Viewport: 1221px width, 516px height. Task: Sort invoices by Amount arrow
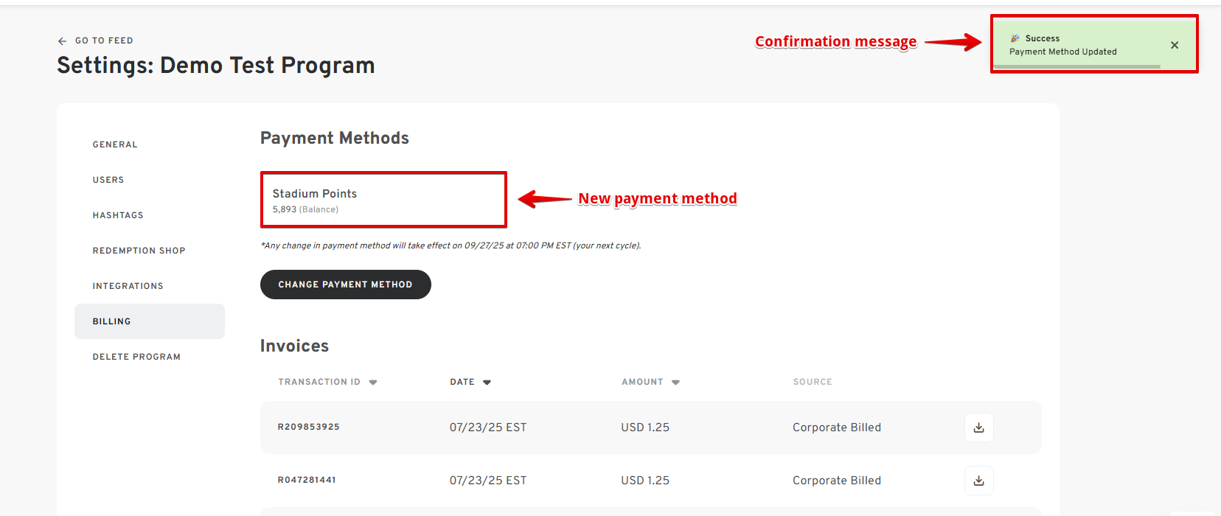pyautogui.click(x=675, y=383)
